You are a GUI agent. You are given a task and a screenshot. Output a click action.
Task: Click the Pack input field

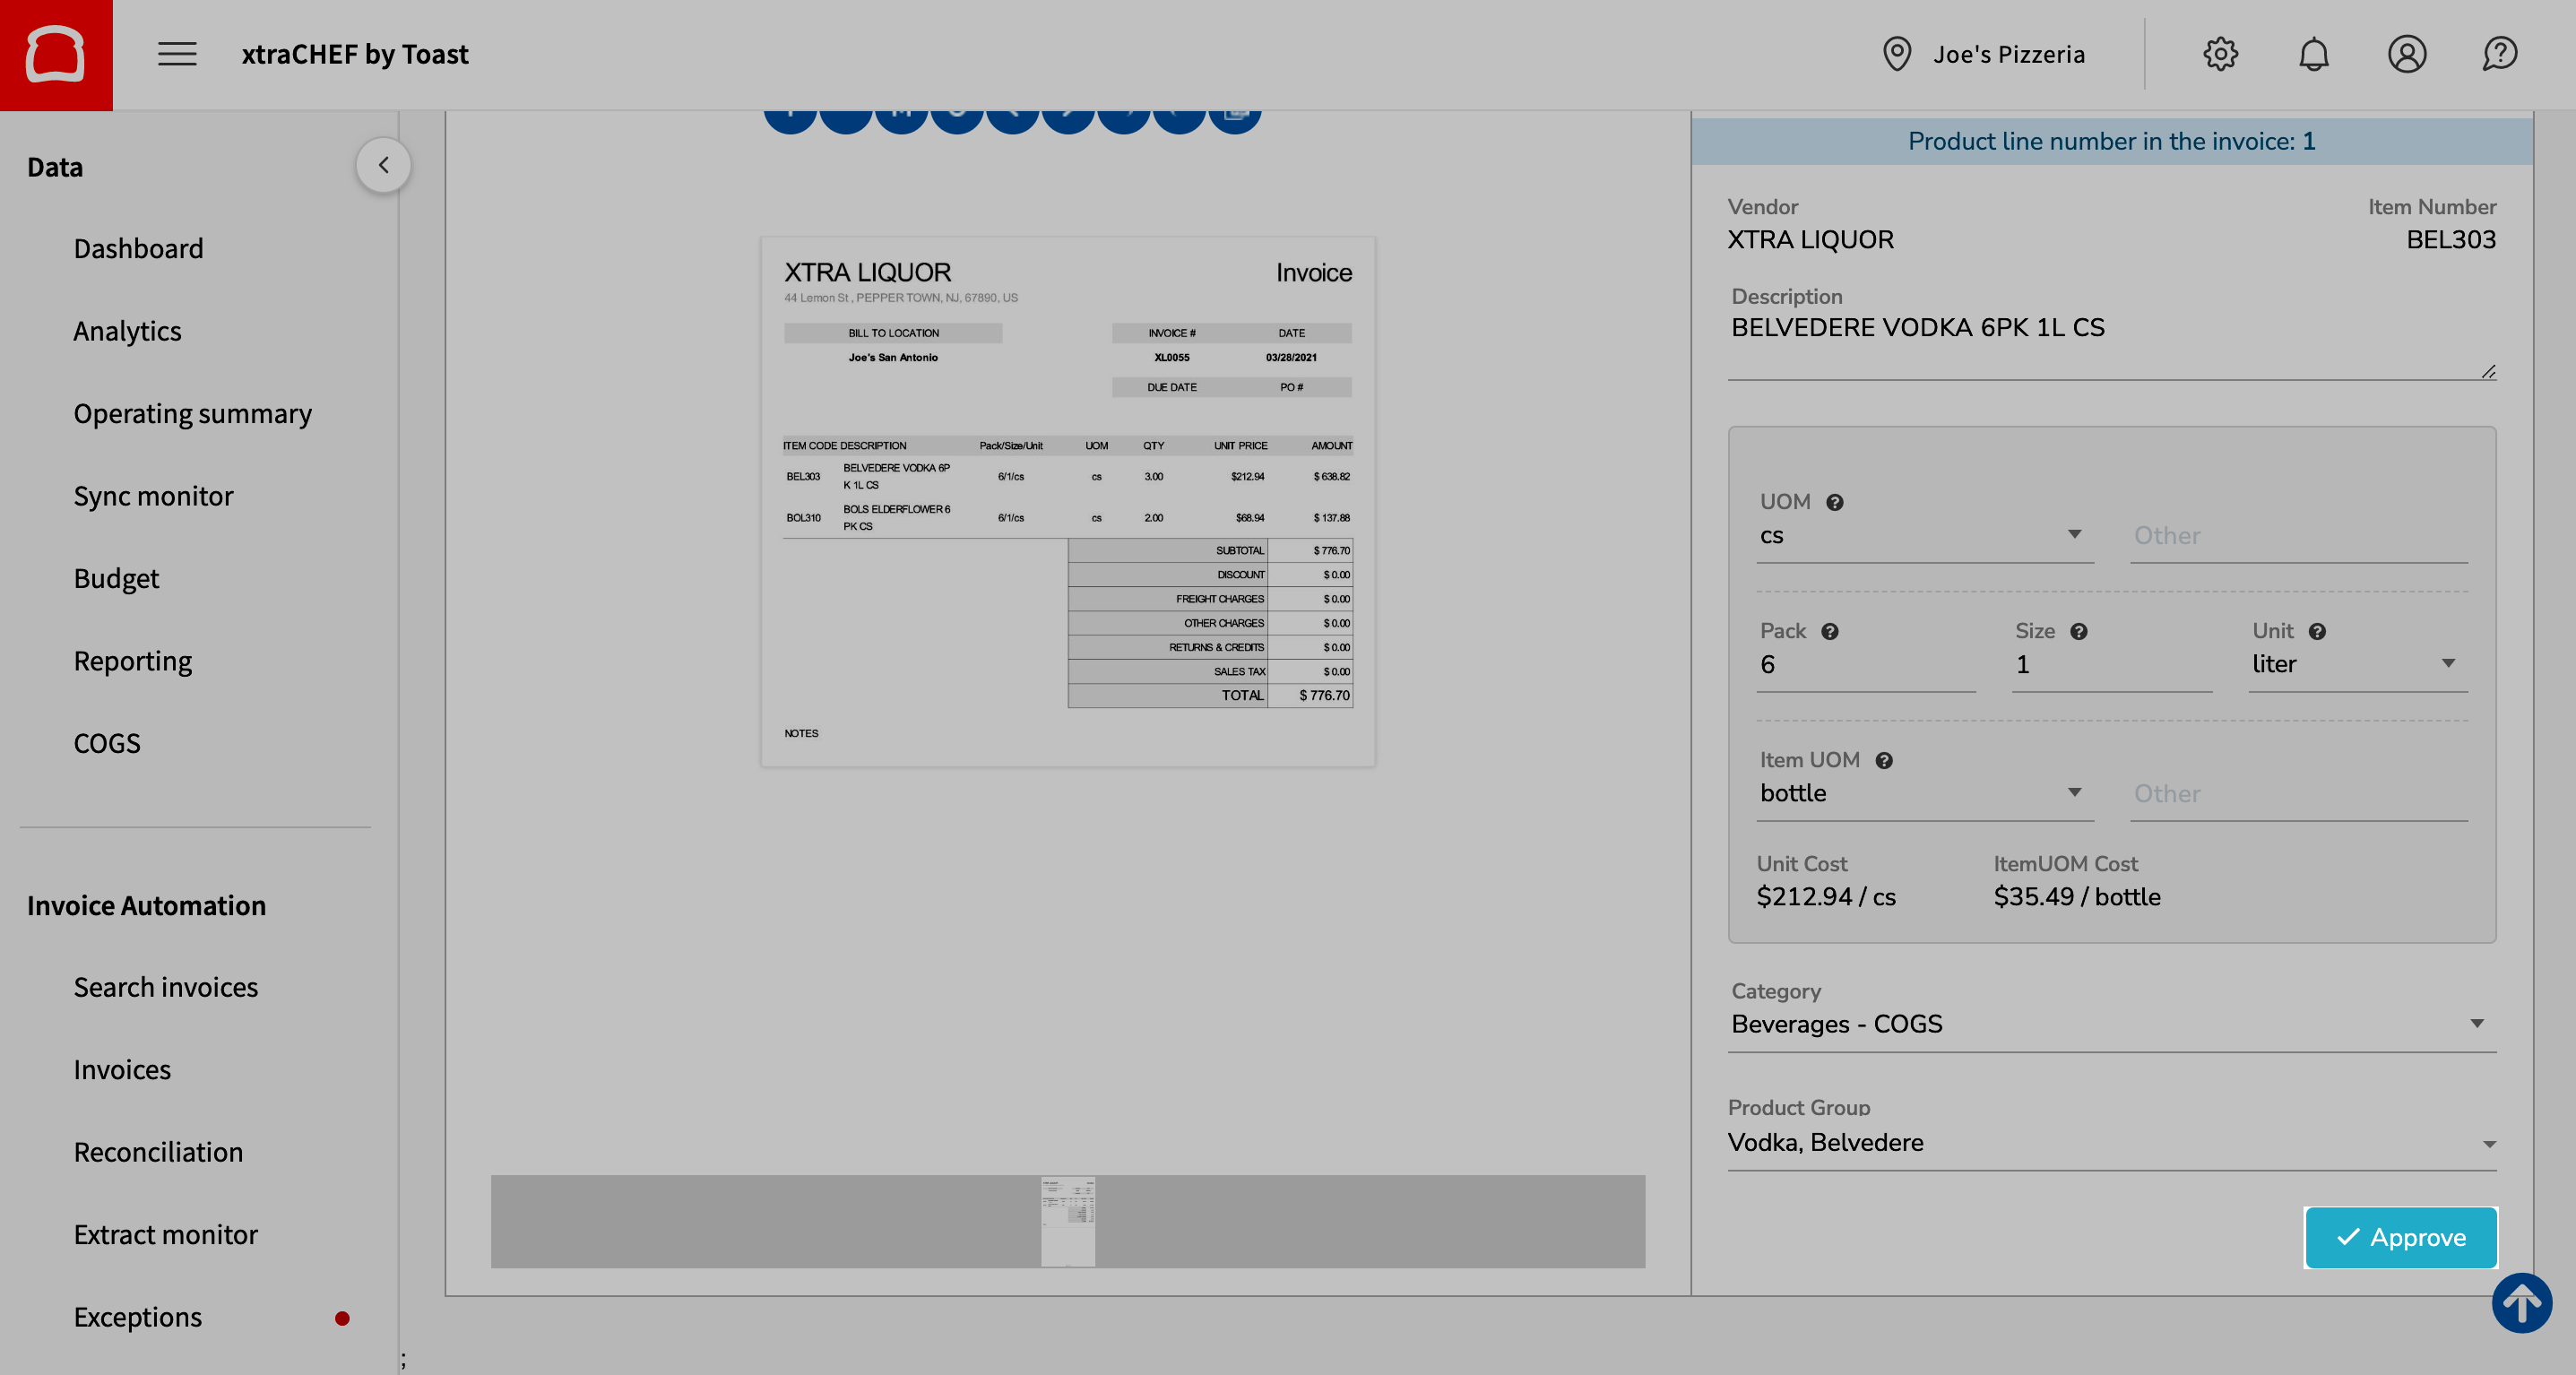click(x=1864, y=665)
